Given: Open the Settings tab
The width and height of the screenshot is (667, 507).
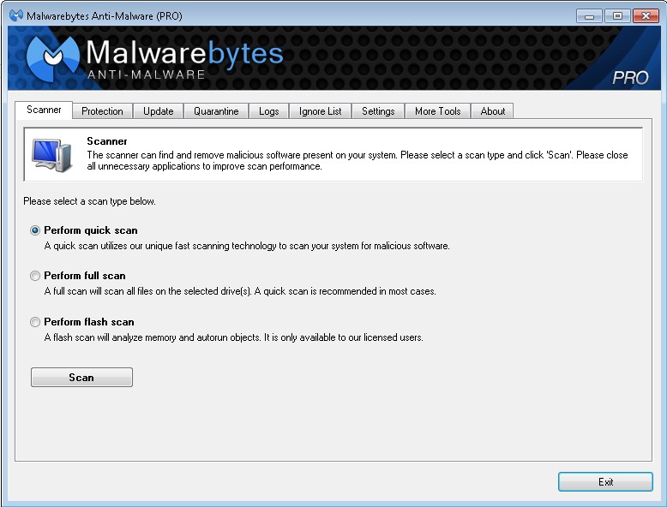Looking at the screenshot, I should click(378, 111).
